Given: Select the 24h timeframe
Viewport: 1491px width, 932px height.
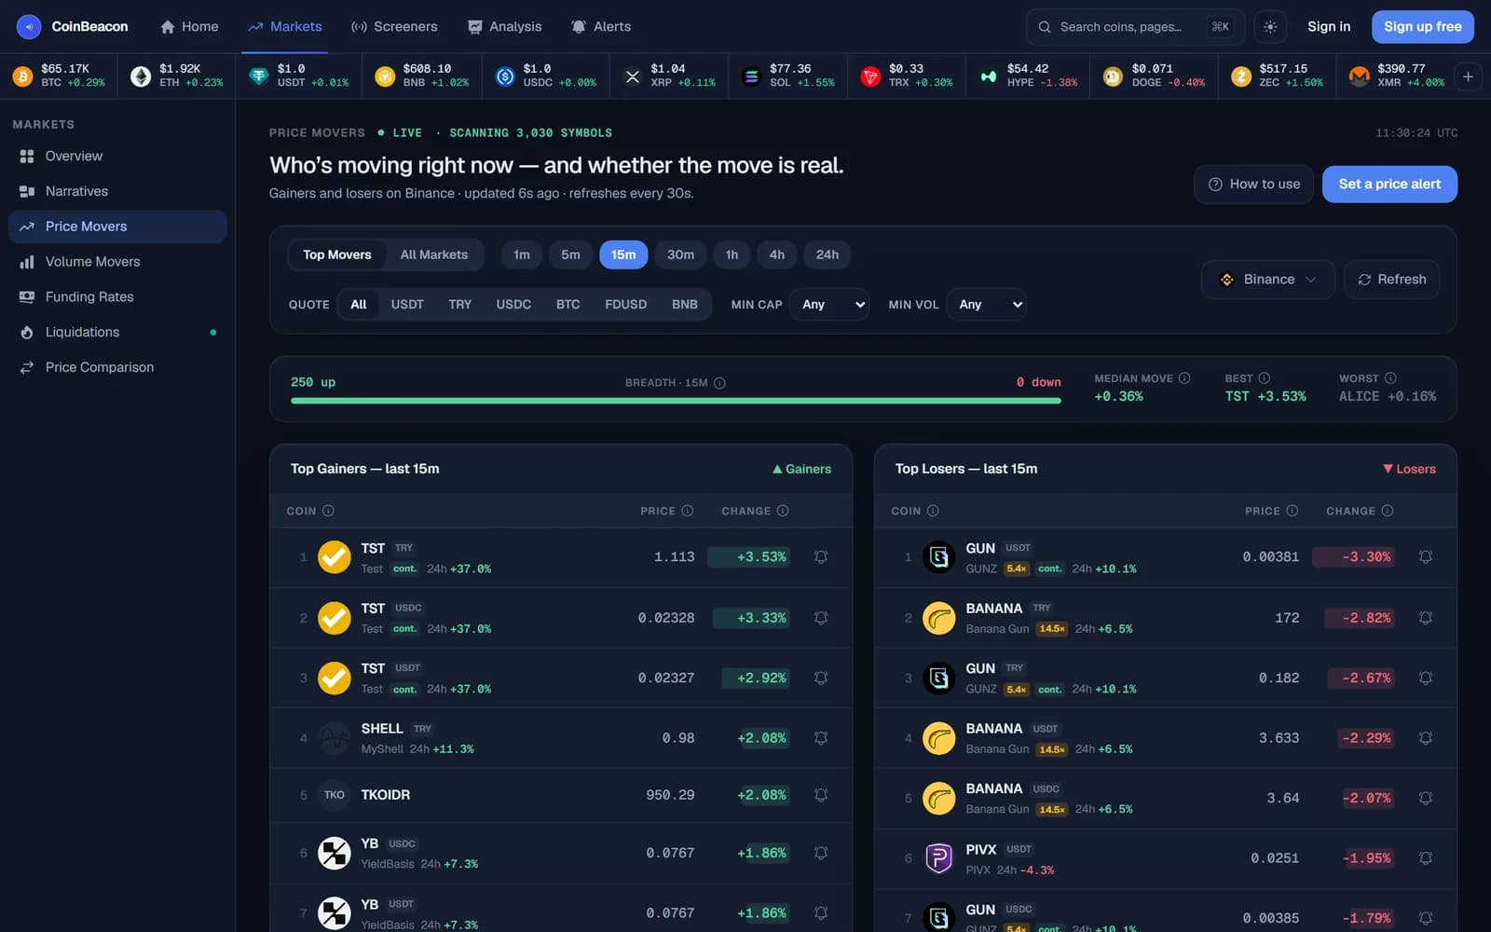Looking at the screenshot, I should click(x=828, y=255).
